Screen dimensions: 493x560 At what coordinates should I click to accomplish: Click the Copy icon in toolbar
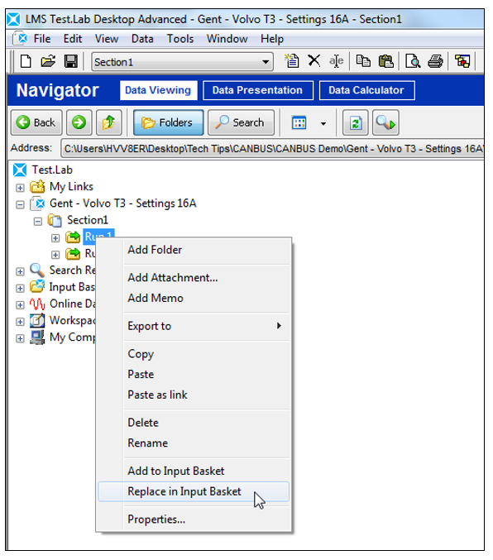click(363, 61)
